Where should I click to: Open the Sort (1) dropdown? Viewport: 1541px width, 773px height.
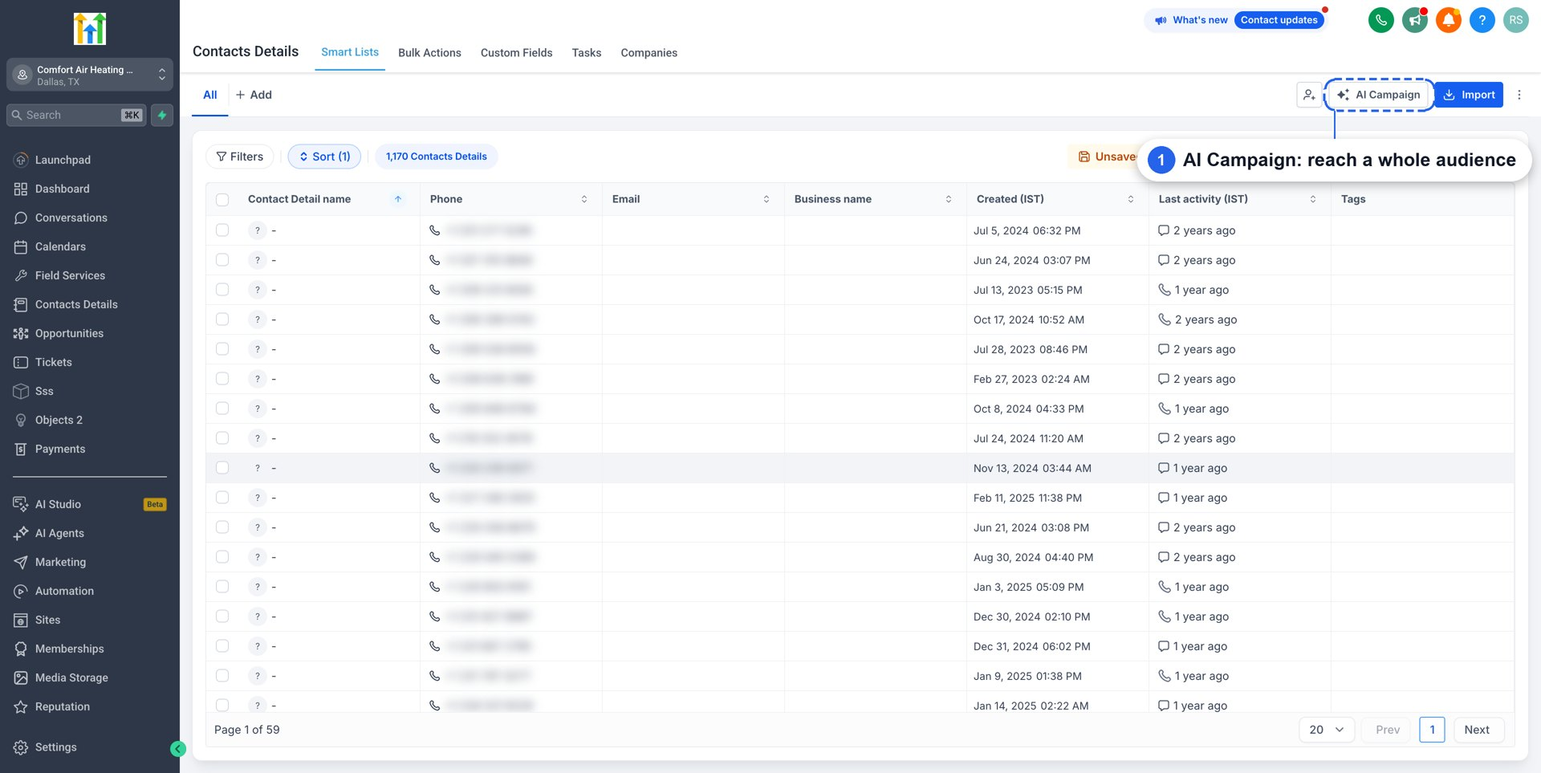tap(324, 157)
